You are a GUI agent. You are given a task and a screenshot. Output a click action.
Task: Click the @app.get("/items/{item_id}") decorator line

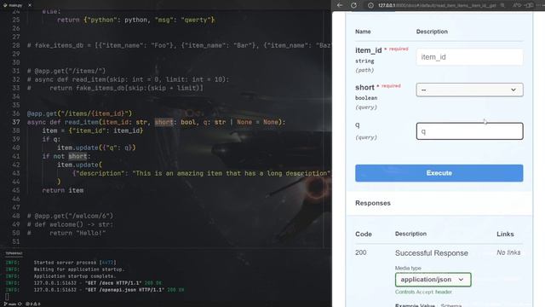pos(79,113)
